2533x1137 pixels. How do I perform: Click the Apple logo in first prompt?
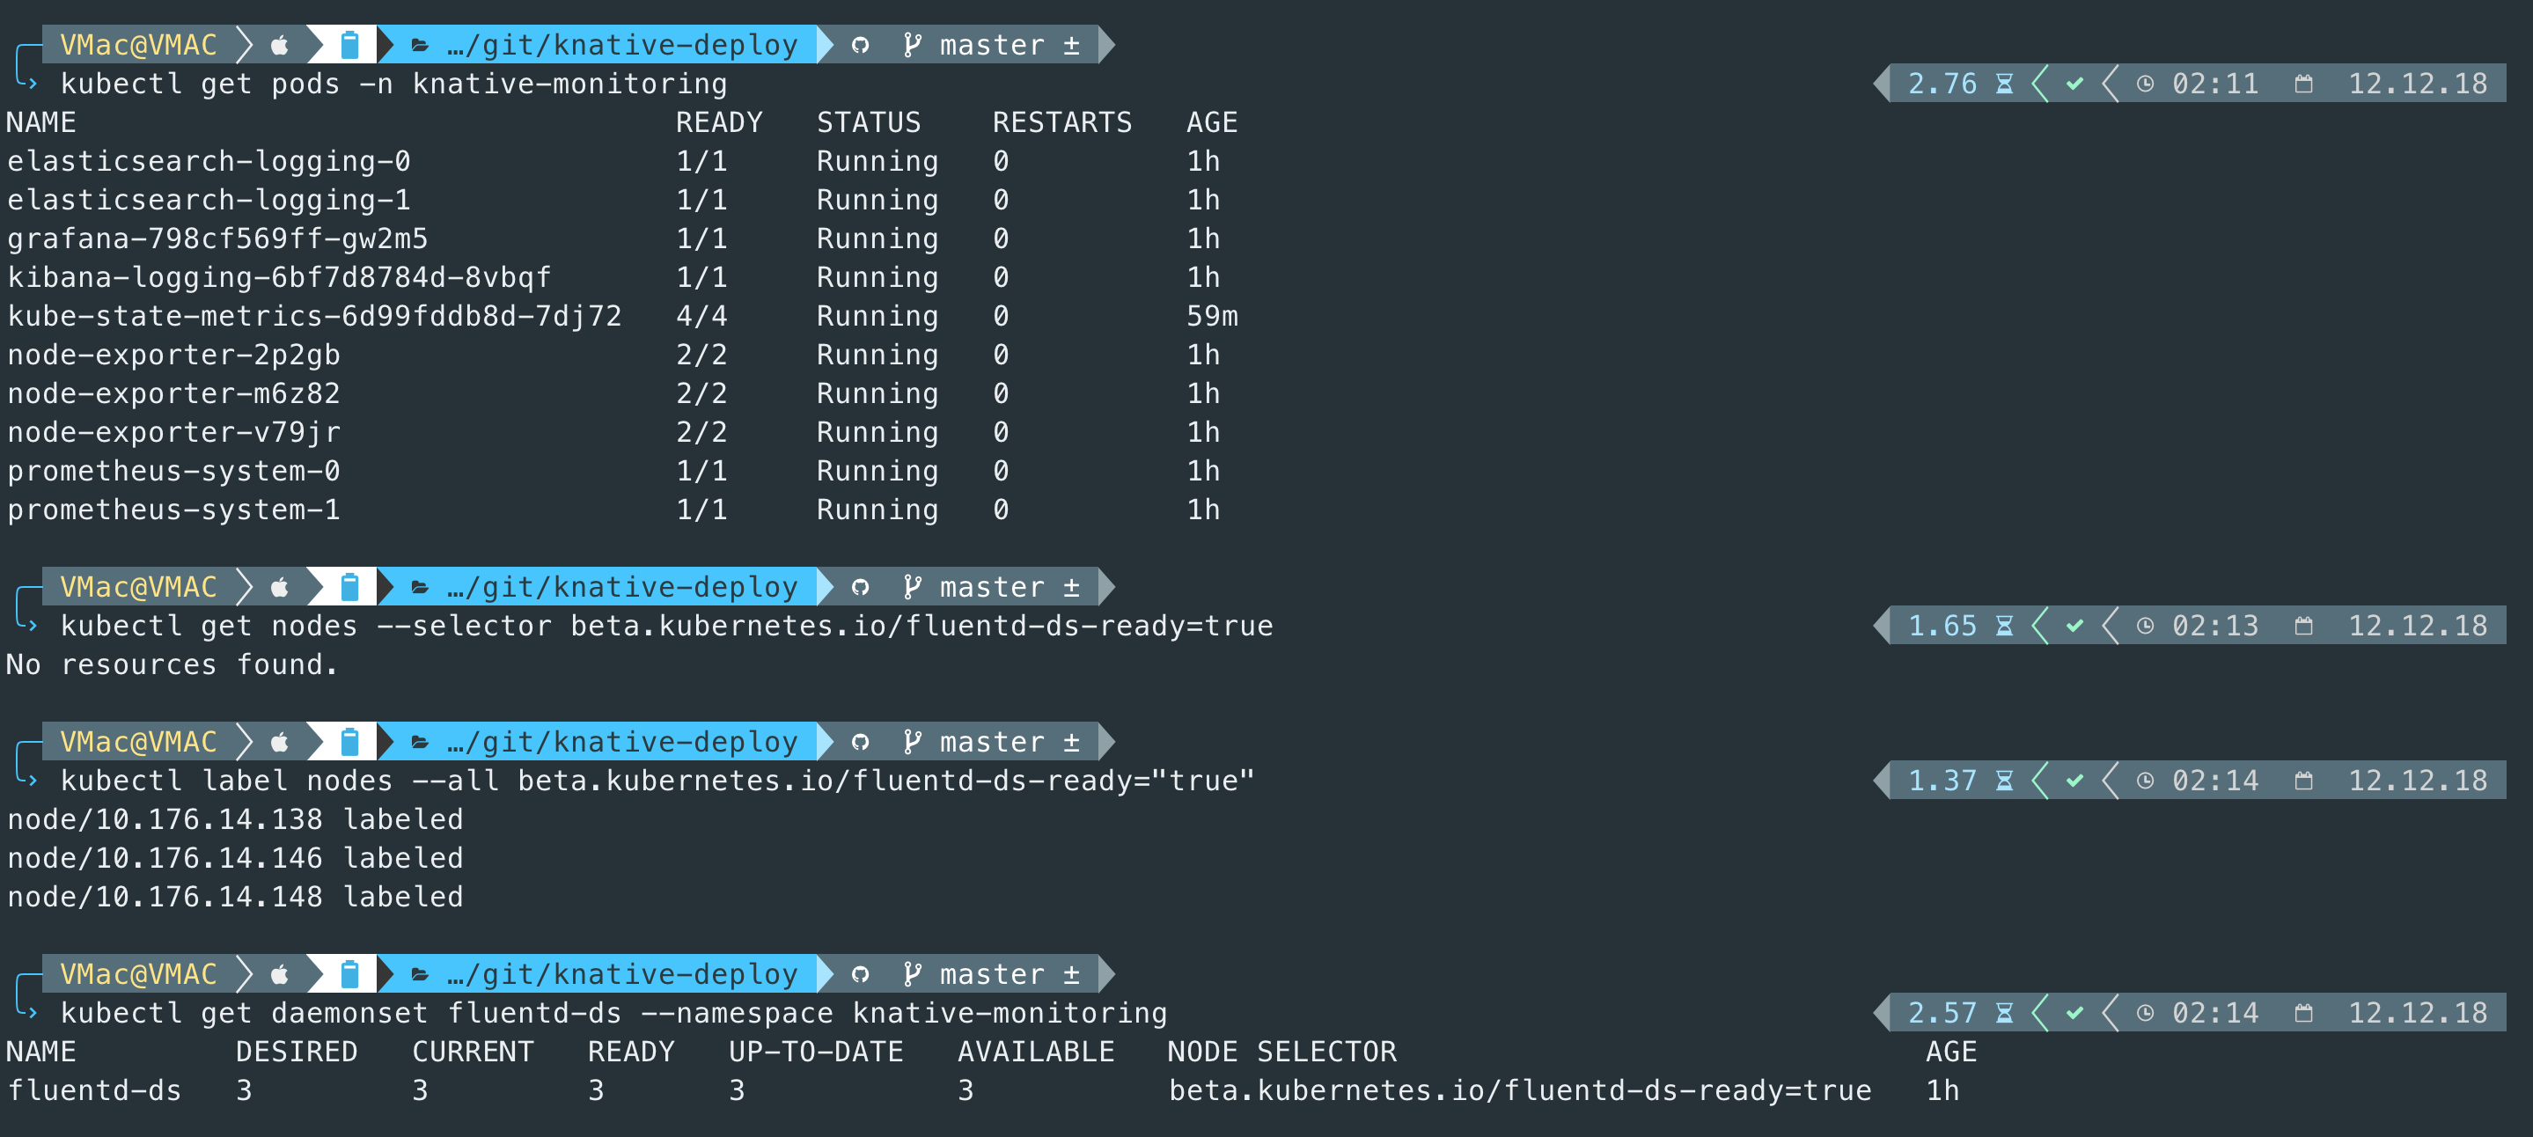[x=280, y=45]
